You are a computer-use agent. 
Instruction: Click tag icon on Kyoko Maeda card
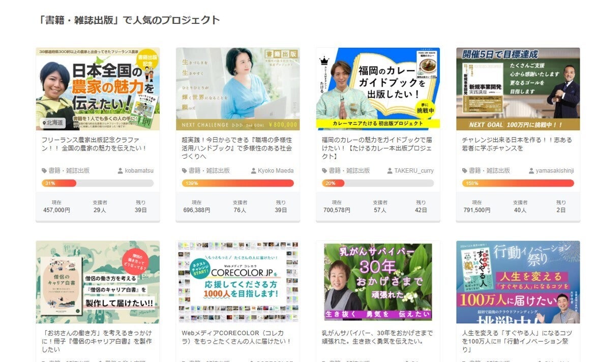tap(184, 171)
